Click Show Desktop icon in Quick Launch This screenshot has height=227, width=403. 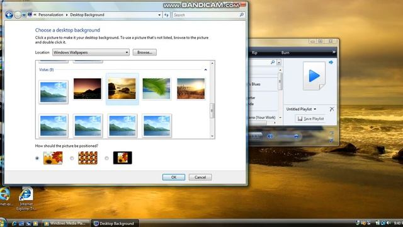(x=21, y=223)
